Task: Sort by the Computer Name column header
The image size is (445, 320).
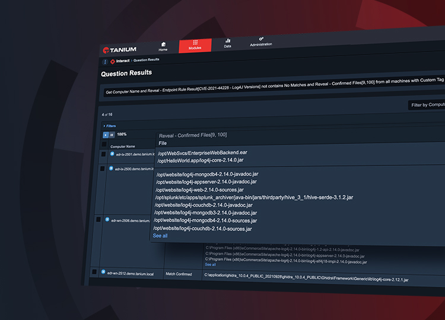Action: pyautogui.click(x=123, y=146)
